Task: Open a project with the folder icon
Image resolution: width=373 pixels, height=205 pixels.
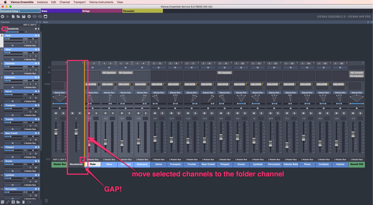Action: click(x=18, y=16)
